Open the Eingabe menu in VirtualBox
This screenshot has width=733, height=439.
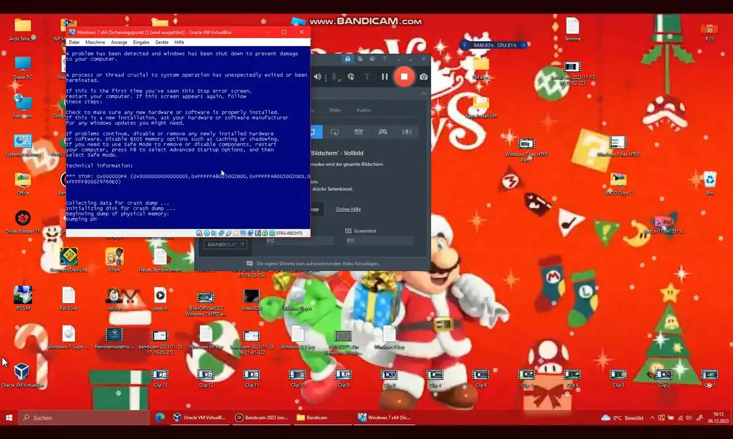[x=141, y=42]
